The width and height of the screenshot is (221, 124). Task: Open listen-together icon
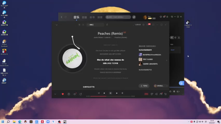tap(161, 94)
